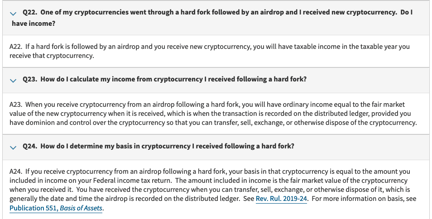The width and height of the screenshot is (432, 219).
Task: Toggle the chevron beside Q24
Action: (x=13, y=147)
